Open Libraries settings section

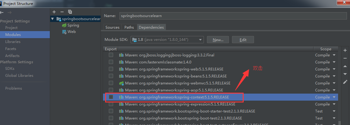point(13,42)
